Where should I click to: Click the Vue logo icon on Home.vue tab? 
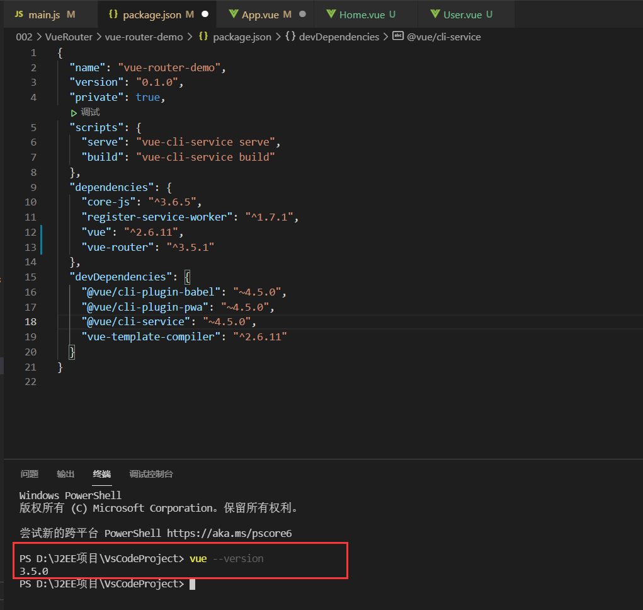click(x=331, y=14)
